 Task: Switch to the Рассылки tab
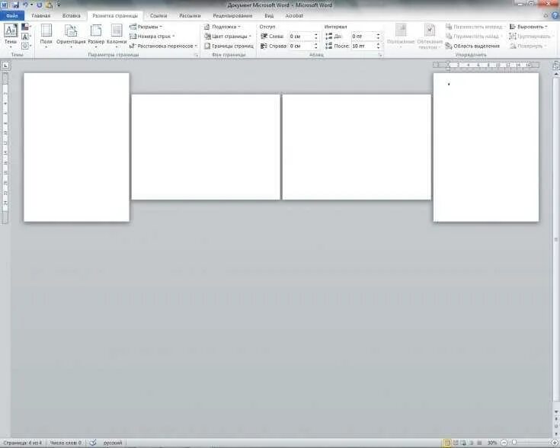tap(190, 16)
